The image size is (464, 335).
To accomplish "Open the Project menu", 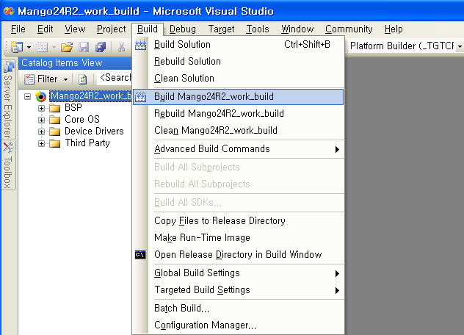I will [x=112, y=29].
